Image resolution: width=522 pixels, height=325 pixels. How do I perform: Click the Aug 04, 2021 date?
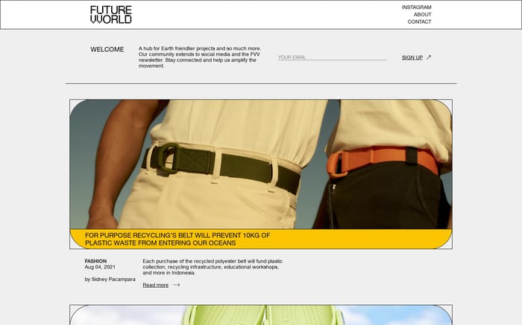click(x=100, y=267)
